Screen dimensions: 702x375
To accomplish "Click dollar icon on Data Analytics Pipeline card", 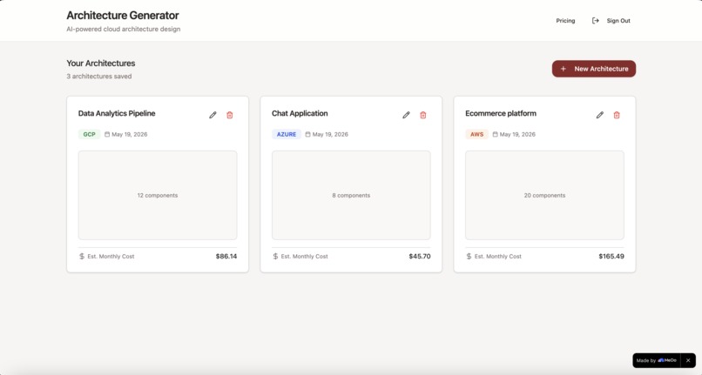I will point(82,257).
